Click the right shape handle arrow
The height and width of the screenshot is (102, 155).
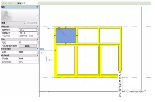point(77,36)
